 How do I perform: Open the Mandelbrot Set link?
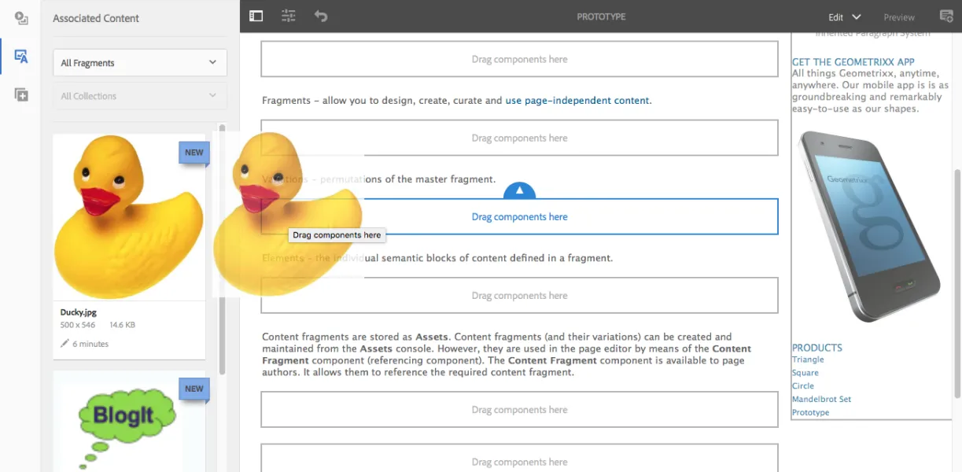[821, 399]
